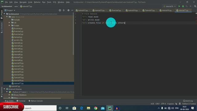Open the Python Console tool window
The width and height of the screenshot is (197, 111).
tap(36, 101)
